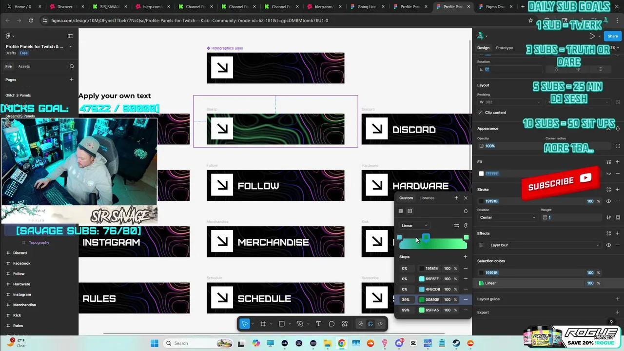Image resolution: width=624 pixels, height=351 pixels.
Task: Open the Present options chevron
Action: click(599, 36)
